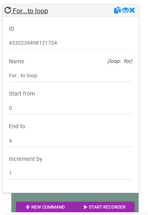Click the Start from label
Image resolution: width=148 pixels, height=215 pixels.
point(22,94)
